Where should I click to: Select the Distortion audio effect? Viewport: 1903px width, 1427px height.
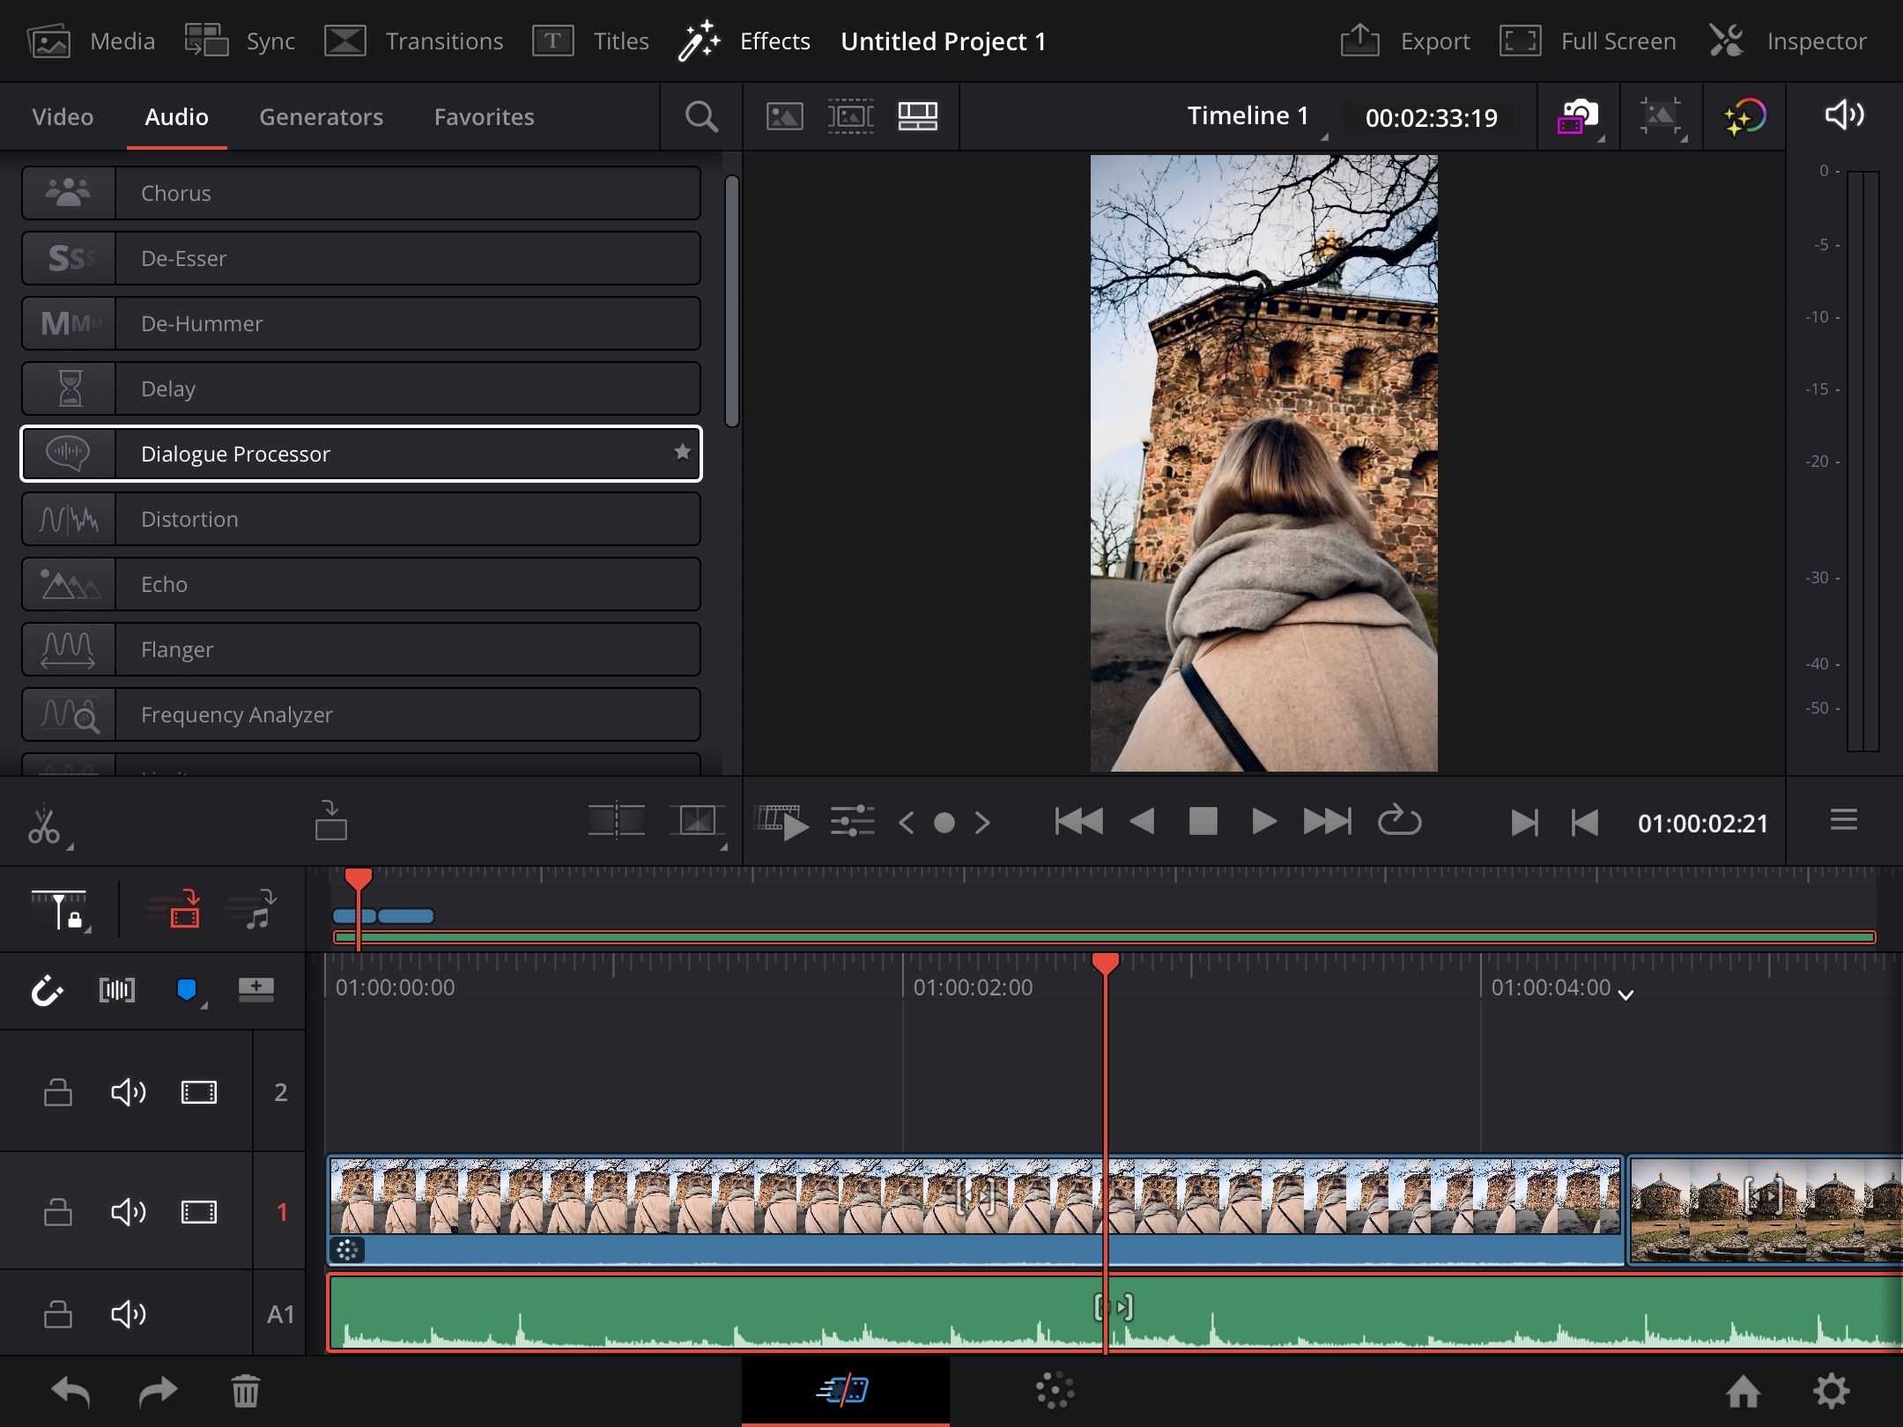click(361, 519)
